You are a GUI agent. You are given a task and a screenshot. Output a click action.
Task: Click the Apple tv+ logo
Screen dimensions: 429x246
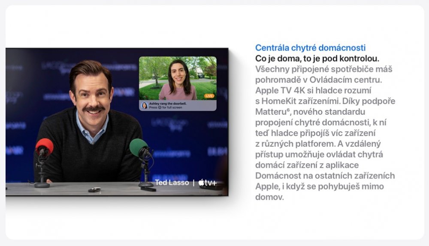point(207,182)
